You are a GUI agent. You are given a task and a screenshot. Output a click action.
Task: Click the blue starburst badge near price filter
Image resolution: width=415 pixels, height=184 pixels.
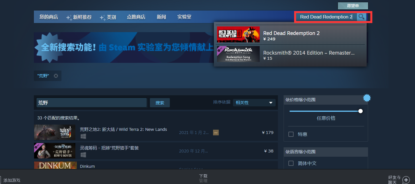(367, 98)
